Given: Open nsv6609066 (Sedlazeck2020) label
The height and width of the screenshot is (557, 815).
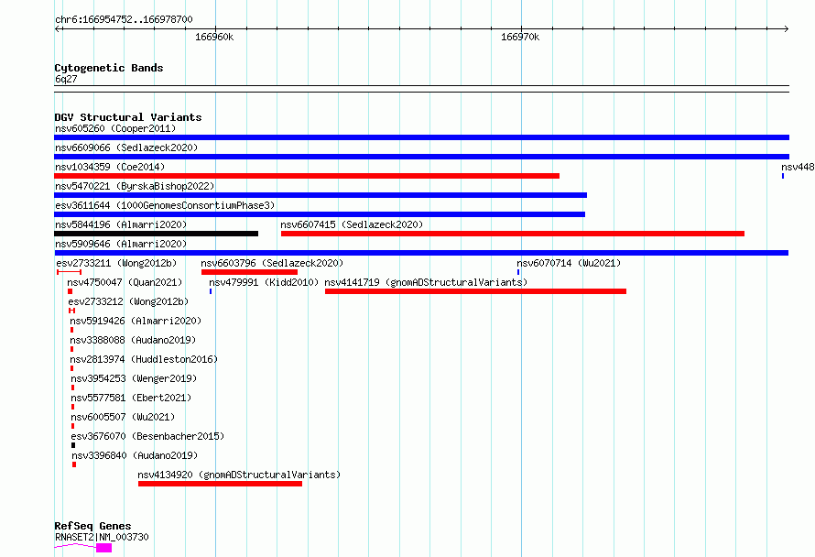Looking at the screenshot, I should point(126,147).
